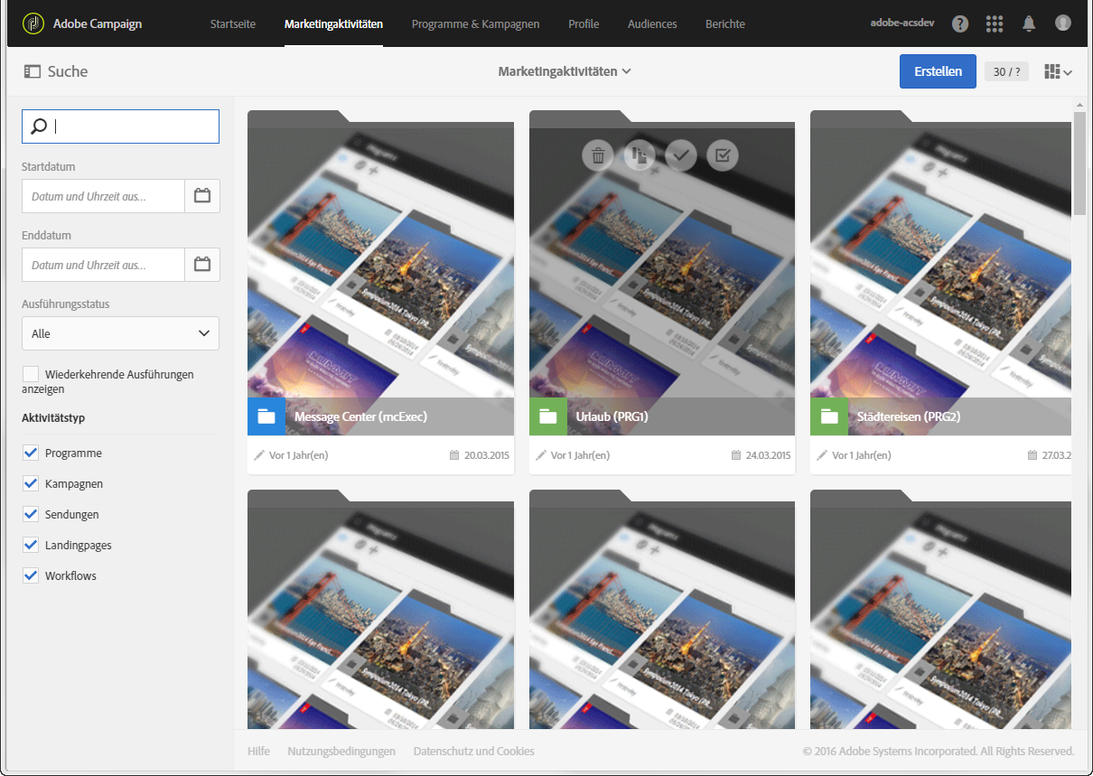Uncheck the Programme activity type
Image resolution: width=1093 pixels, height=776 pixels.
[x=31, y=453]
